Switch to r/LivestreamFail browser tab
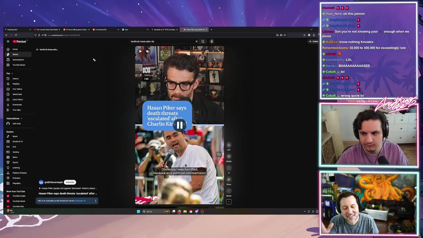 coord(106,29)
